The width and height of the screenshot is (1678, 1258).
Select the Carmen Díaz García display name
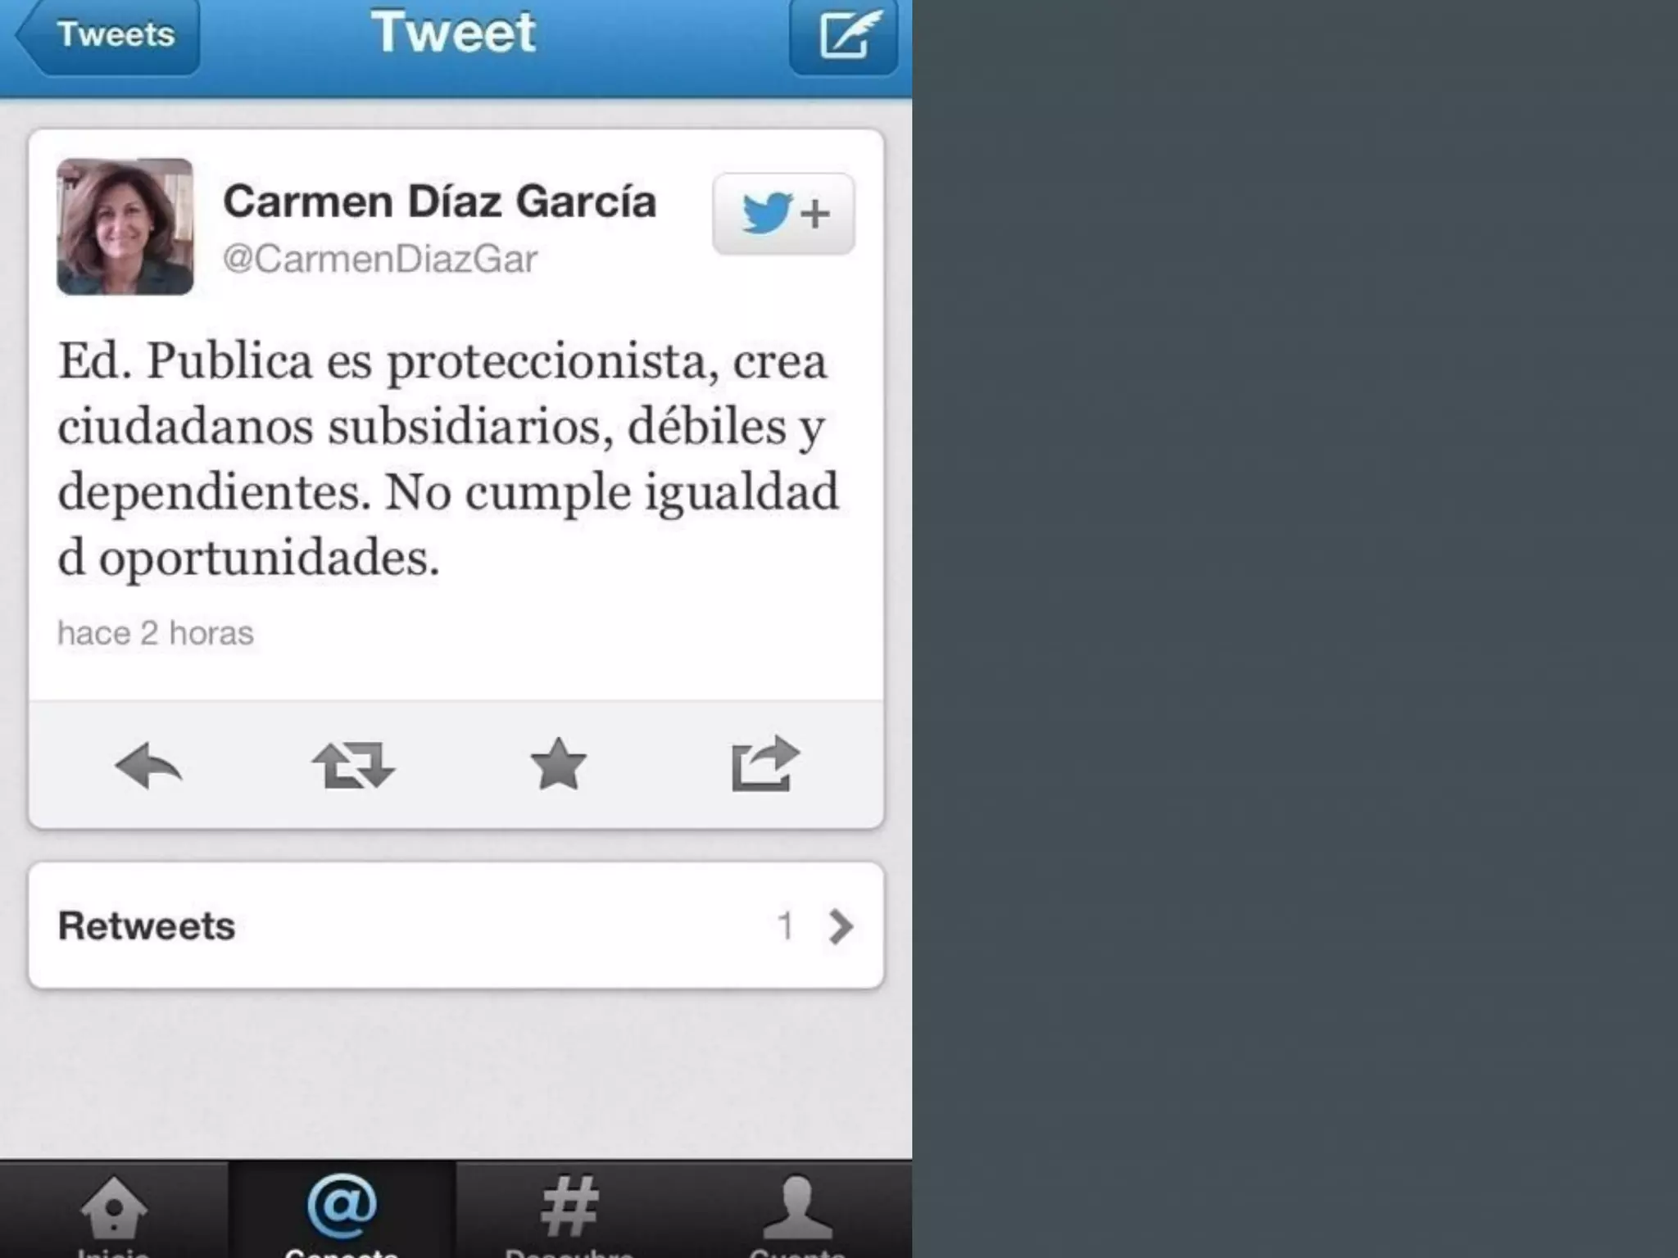[x=439, y=201]
